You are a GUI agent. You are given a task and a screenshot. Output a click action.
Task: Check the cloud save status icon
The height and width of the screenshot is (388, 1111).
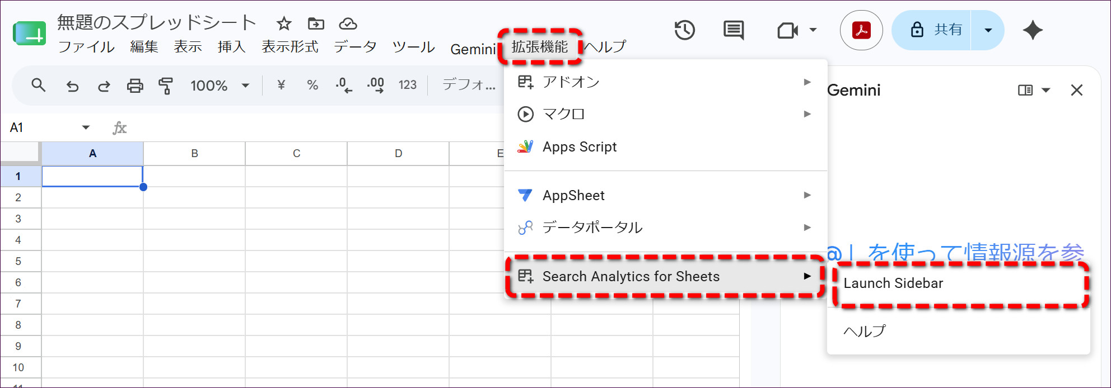click(x=348, y=23)
